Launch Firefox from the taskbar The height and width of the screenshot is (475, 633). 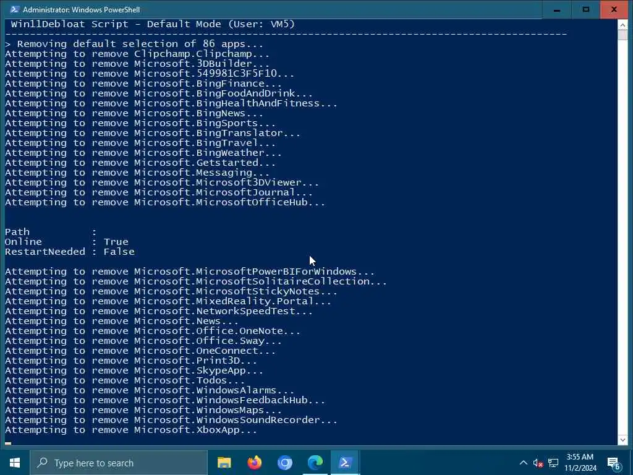coord(254,463)
